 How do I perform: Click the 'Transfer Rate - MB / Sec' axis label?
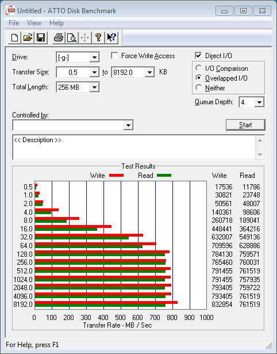coord(117,325)
